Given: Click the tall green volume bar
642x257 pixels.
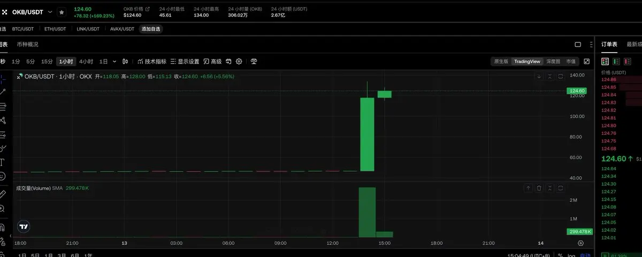Looking at the screenshot, I should coord(367,212).
